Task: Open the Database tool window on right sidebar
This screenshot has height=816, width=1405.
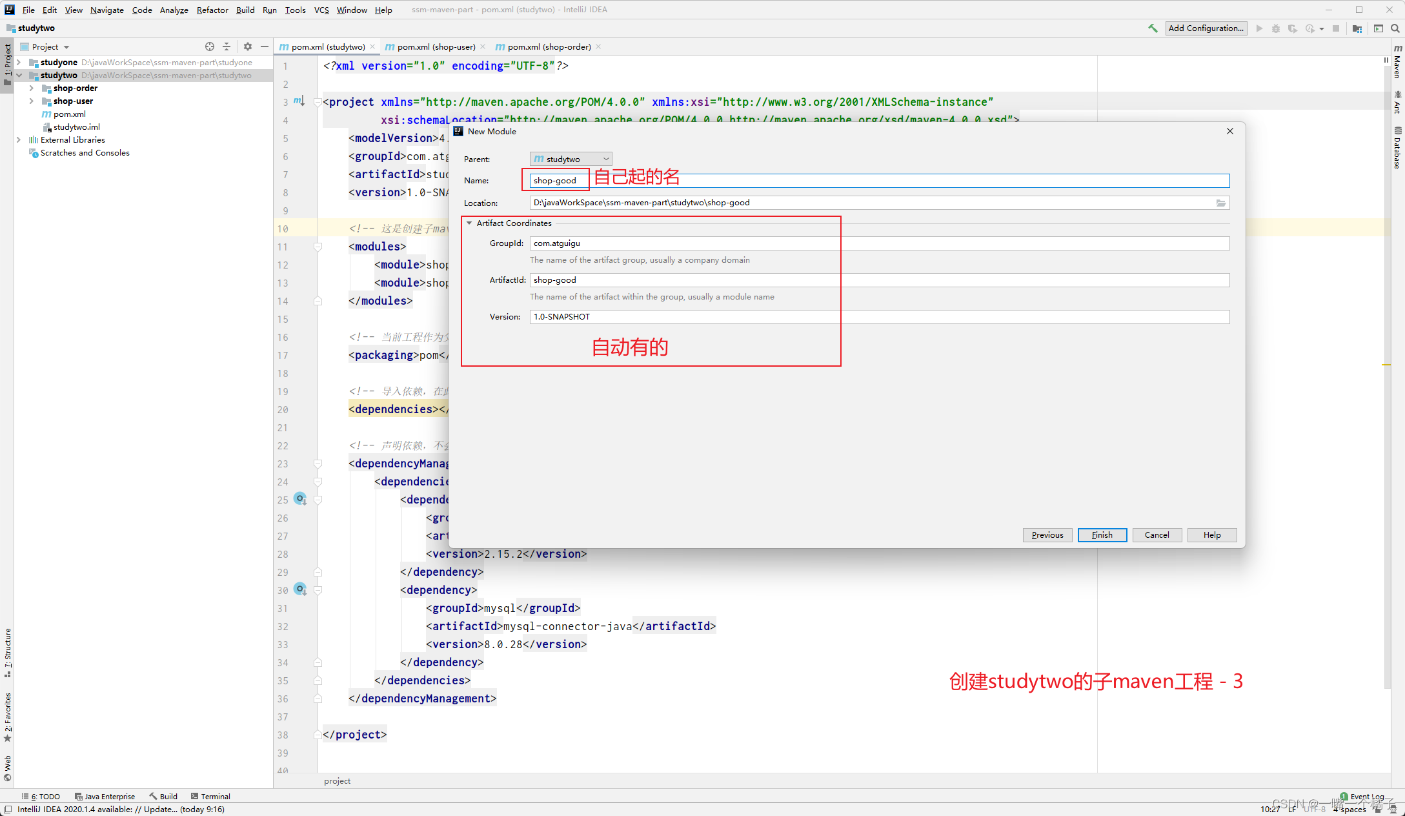Action: pos(1397,147)
